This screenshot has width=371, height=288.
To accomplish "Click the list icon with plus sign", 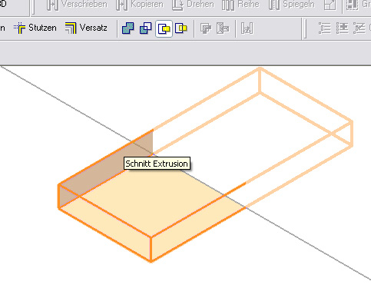I will tap(343, 28).
